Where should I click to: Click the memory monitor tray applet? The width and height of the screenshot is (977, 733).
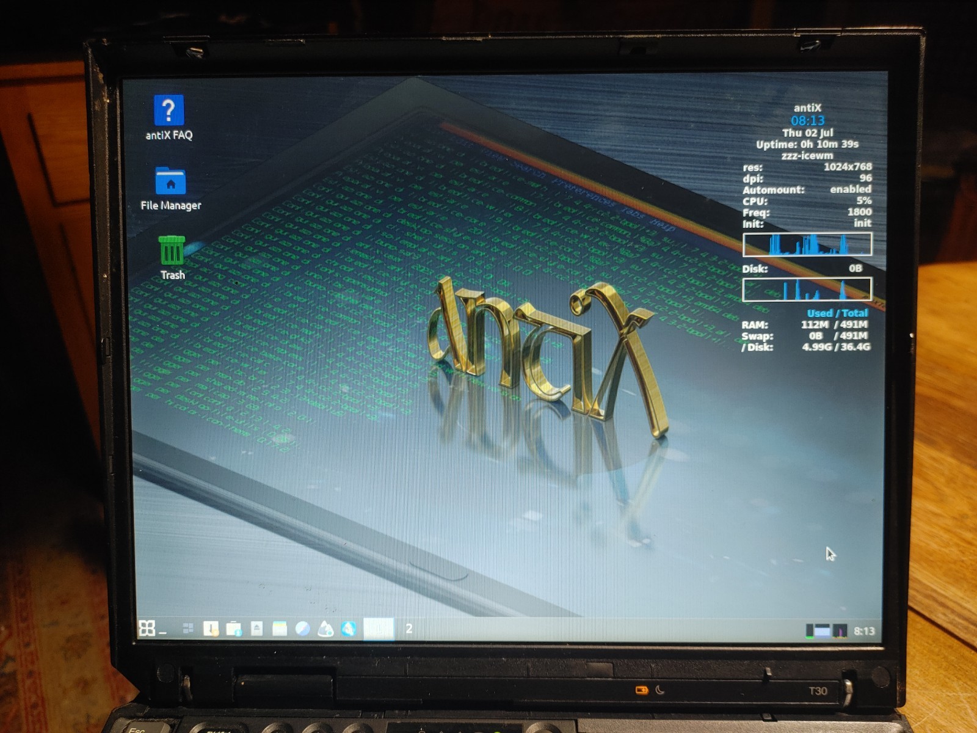tap(823, 630)
